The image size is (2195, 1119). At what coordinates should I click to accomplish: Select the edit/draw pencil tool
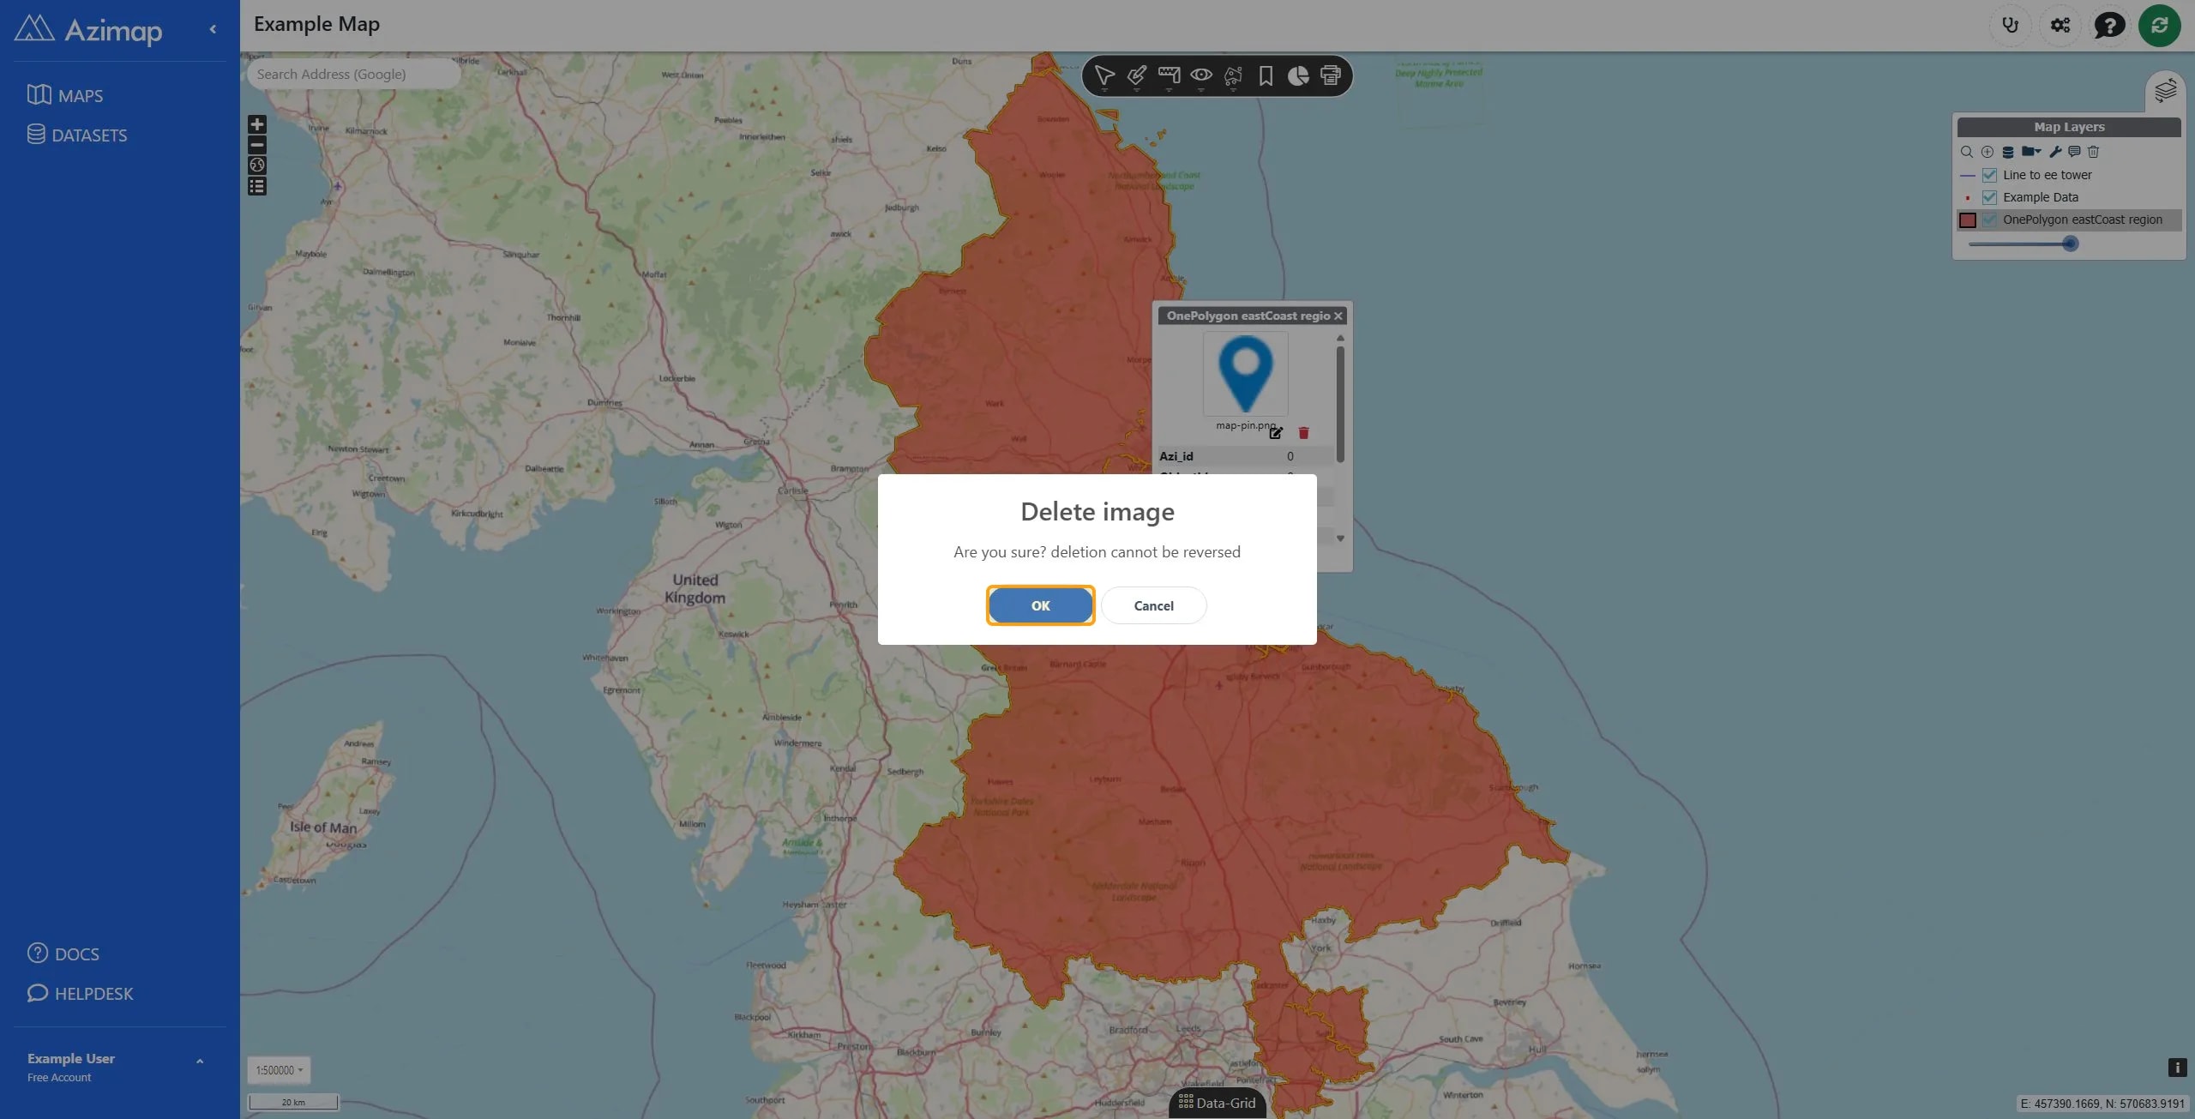tap(1137, 75)
